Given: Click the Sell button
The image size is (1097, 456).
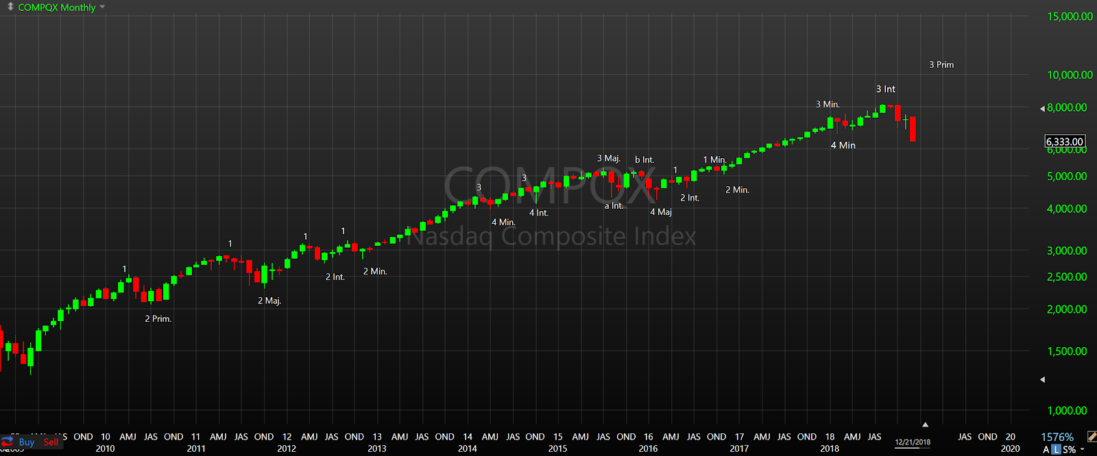Looking at the screenshot, I should tap(51, 442).
